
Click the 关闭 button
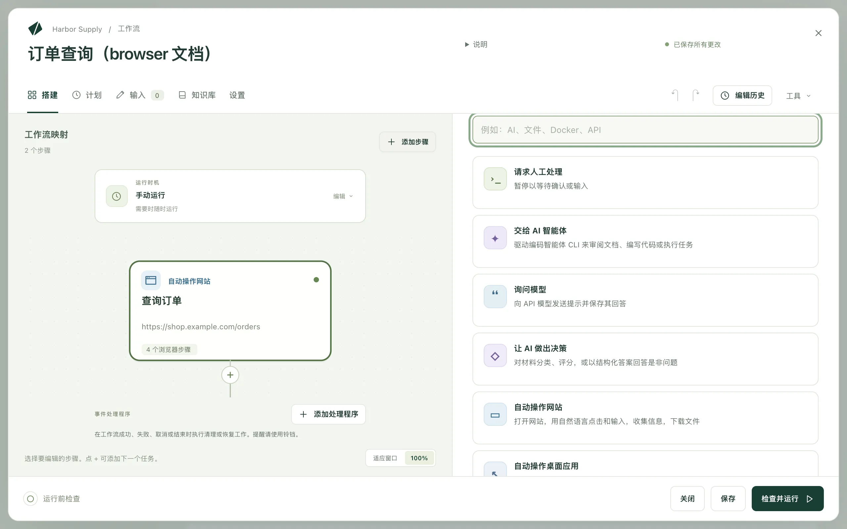pyautogui.click(x=688, y=499)
